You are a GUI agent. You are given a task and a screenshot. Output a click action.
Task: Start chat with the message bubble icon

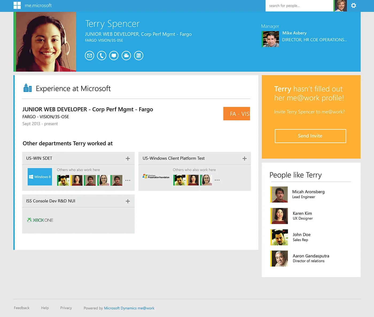coord(114,56)
